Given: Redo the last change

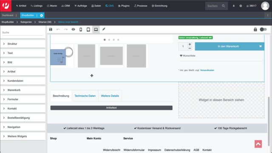Looking at the screenshot, I should [x=66, y=29].
